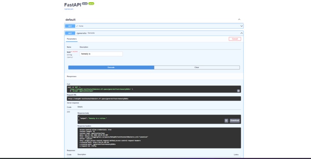Expand the GET / Home endpoint
Image resolution: width=311 pixels, height=159 pixels.
154,26
